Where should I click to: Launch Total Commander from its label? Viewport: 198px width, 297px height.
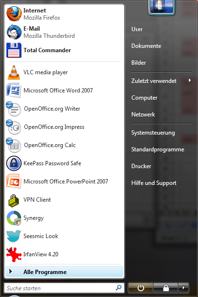(x=47, y=50)
